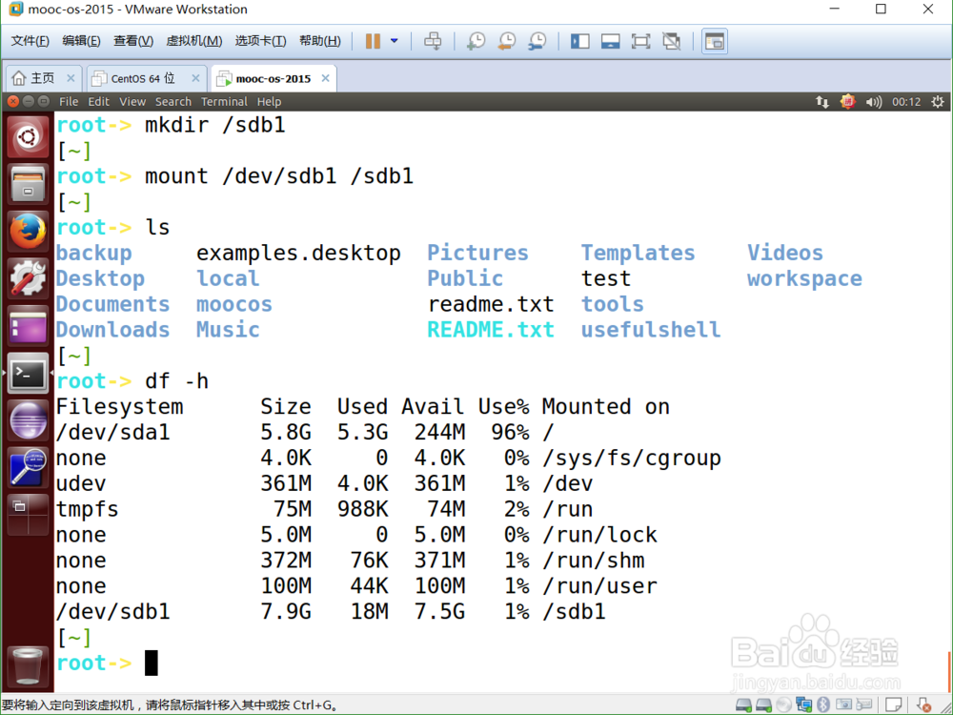Image resolution: width=953 pixels, height=715 pixels.
Task: Launch Firefox from the Ubuntu dock
Action: (x=28, y=231)
